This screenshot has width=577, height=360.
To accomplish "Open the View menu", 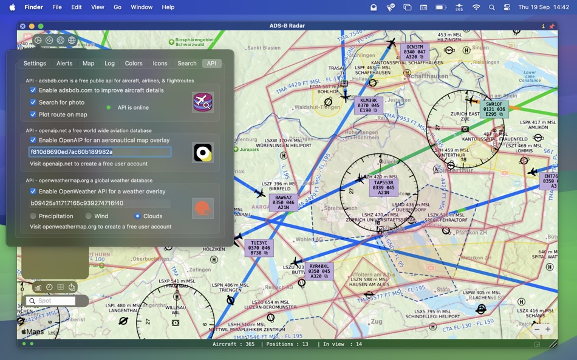I will click(x=98, y=7).
